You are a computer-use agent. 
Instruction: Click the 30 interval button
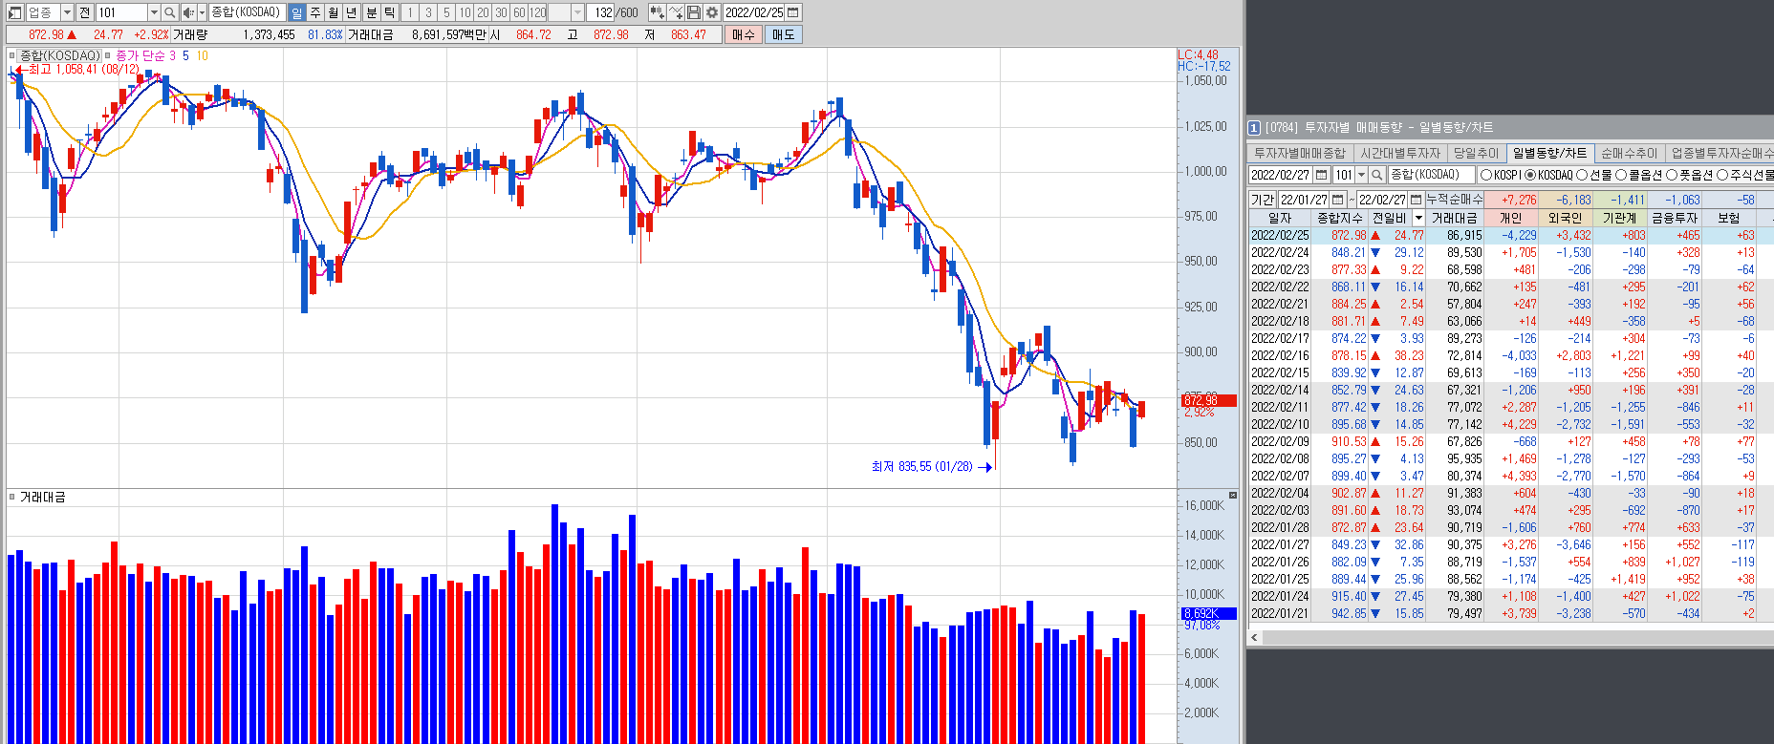point(501,12)
